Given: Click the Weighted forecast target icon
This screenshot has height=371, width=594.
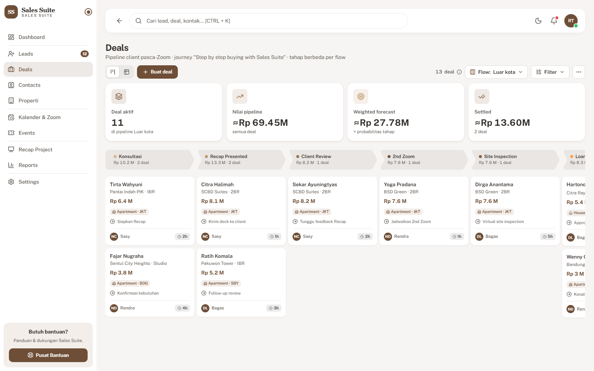Looking at the screenshot, I should coord(361,96).
